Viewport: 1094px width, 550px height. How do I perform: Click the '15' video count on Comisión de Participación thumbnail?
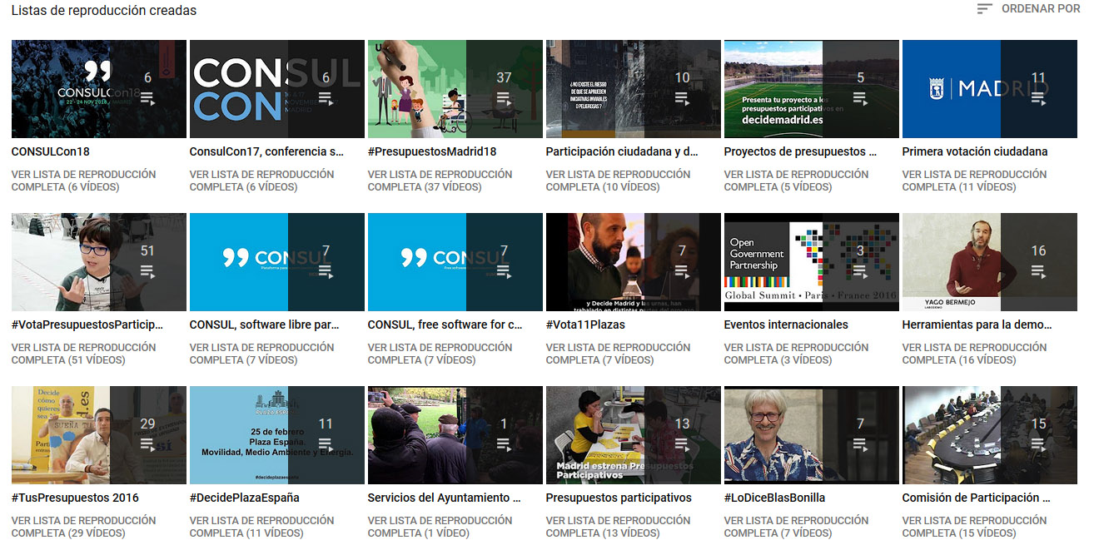click(1038, 424)
